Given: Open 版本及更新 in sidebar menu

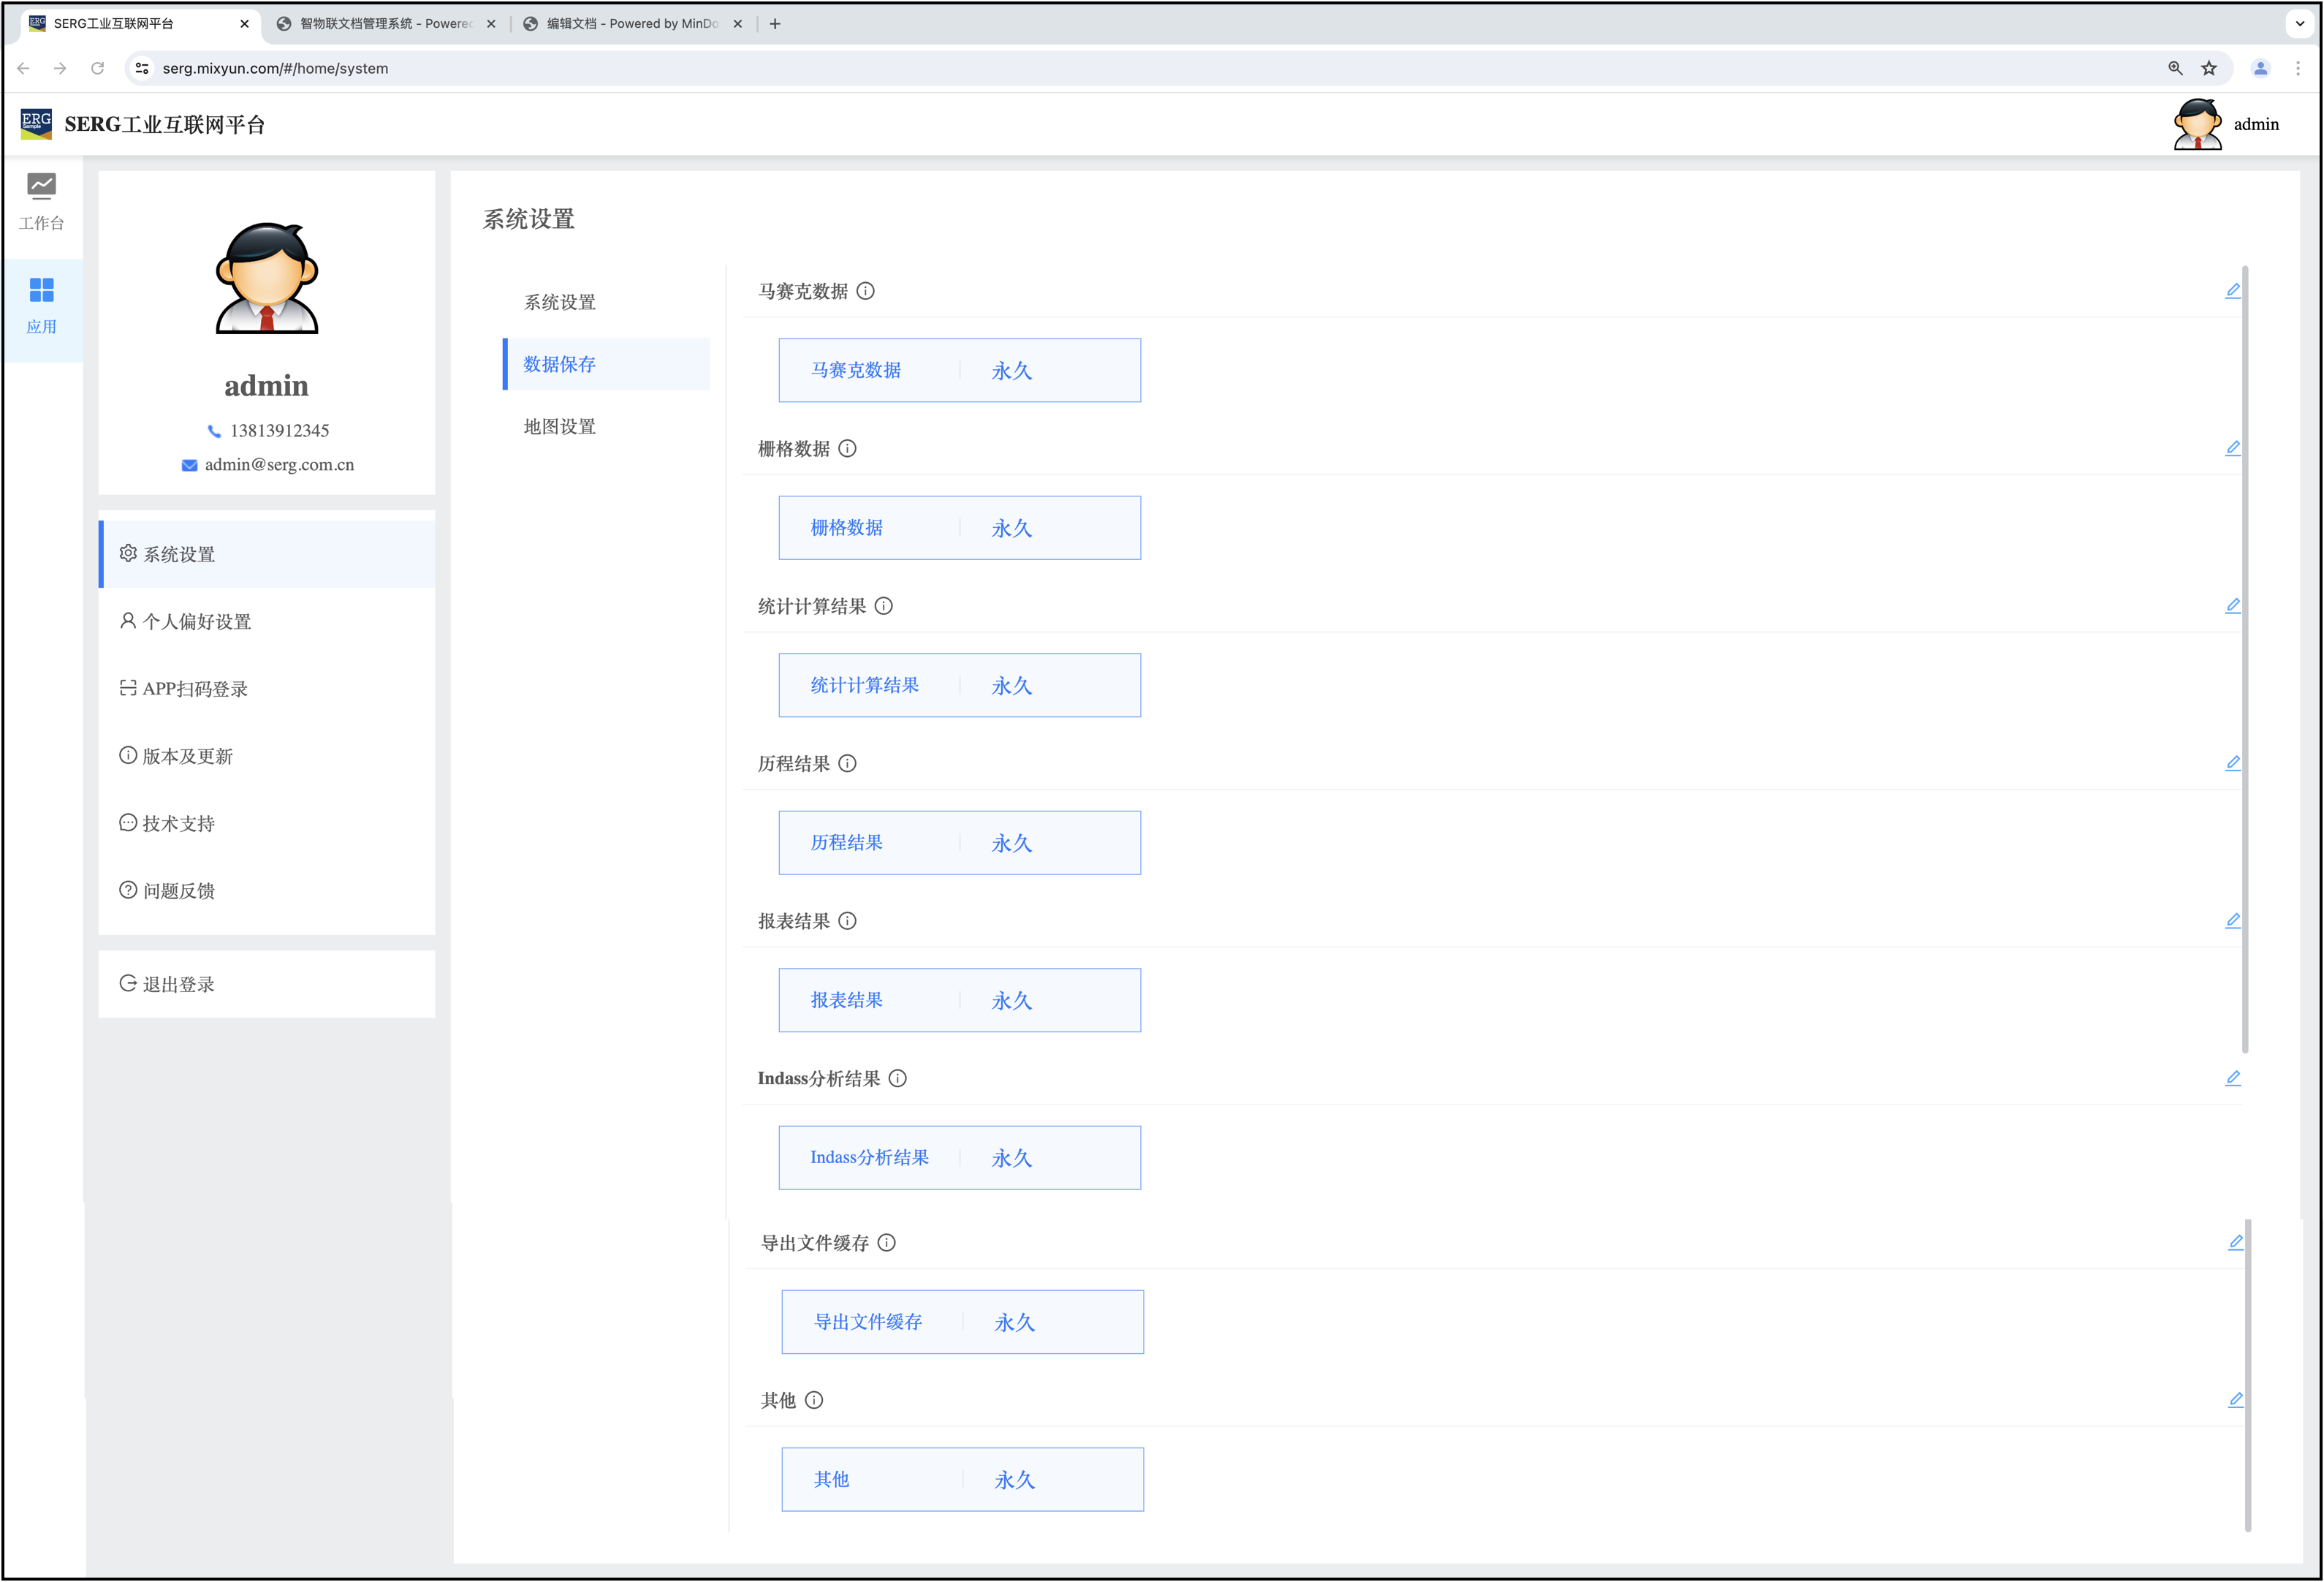Looking at the screenshot, I should [x=187, y=757].
